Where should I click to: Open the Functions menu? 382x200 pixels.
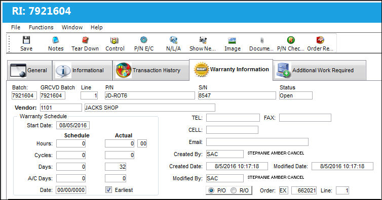click(41, 27)
